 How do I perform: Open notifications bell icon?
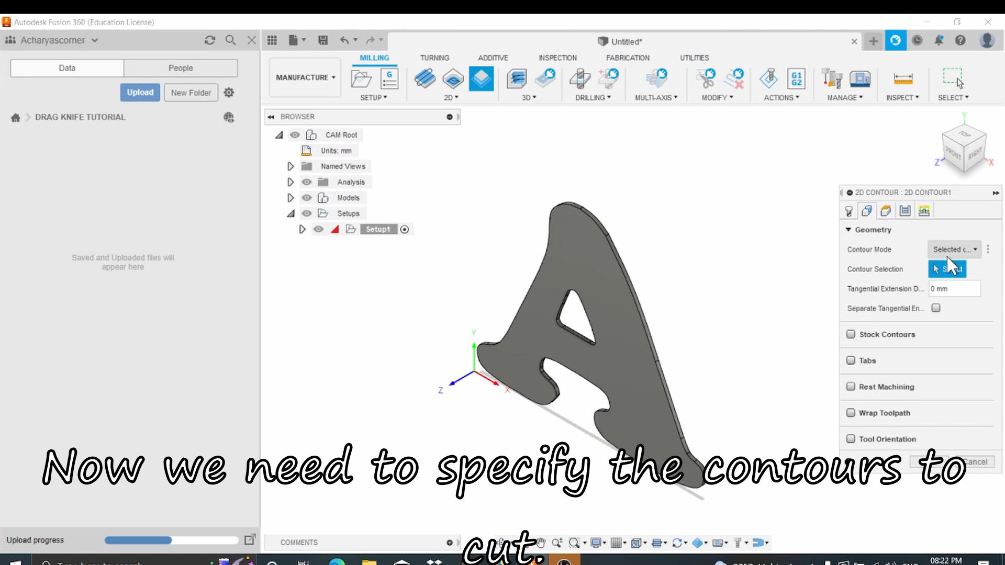point(939,40)
